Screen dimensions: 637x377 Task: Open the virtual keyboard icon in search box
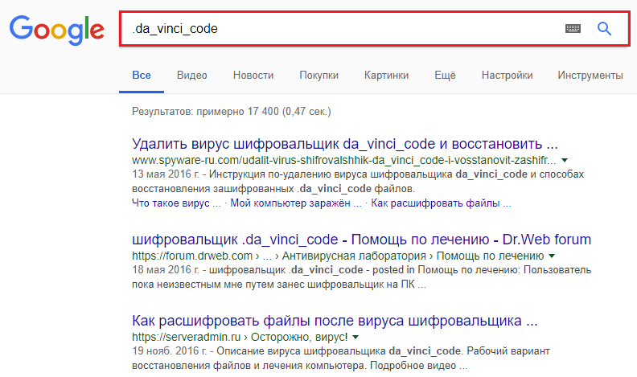573,29
